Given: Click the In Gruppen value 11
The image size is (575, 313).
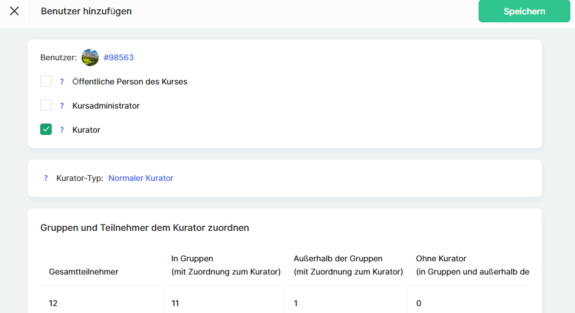Looking at the screenshot, I should (176, 303).
